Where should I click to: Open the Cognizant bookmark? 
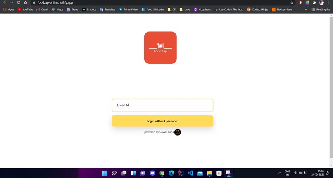tap(202, 9)
